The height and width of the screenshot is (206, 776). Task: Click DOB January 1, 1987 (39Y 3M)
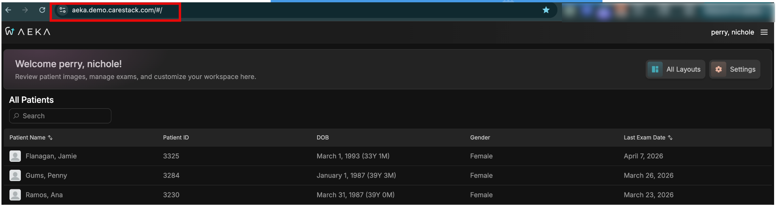(356, 175)
